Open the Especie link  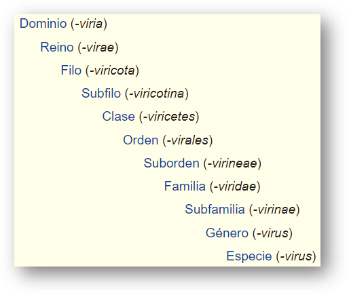coord(249,256)
